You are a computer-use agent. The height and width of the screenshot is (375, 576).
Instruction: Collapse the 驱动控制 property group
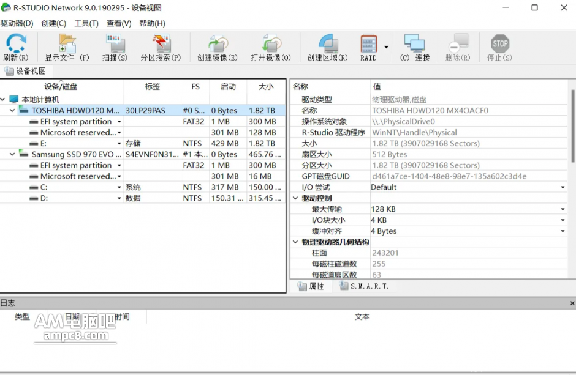click(295, 198)
